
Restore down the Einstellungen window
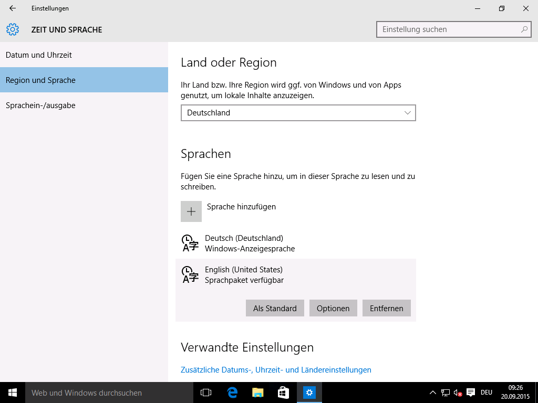502,8
